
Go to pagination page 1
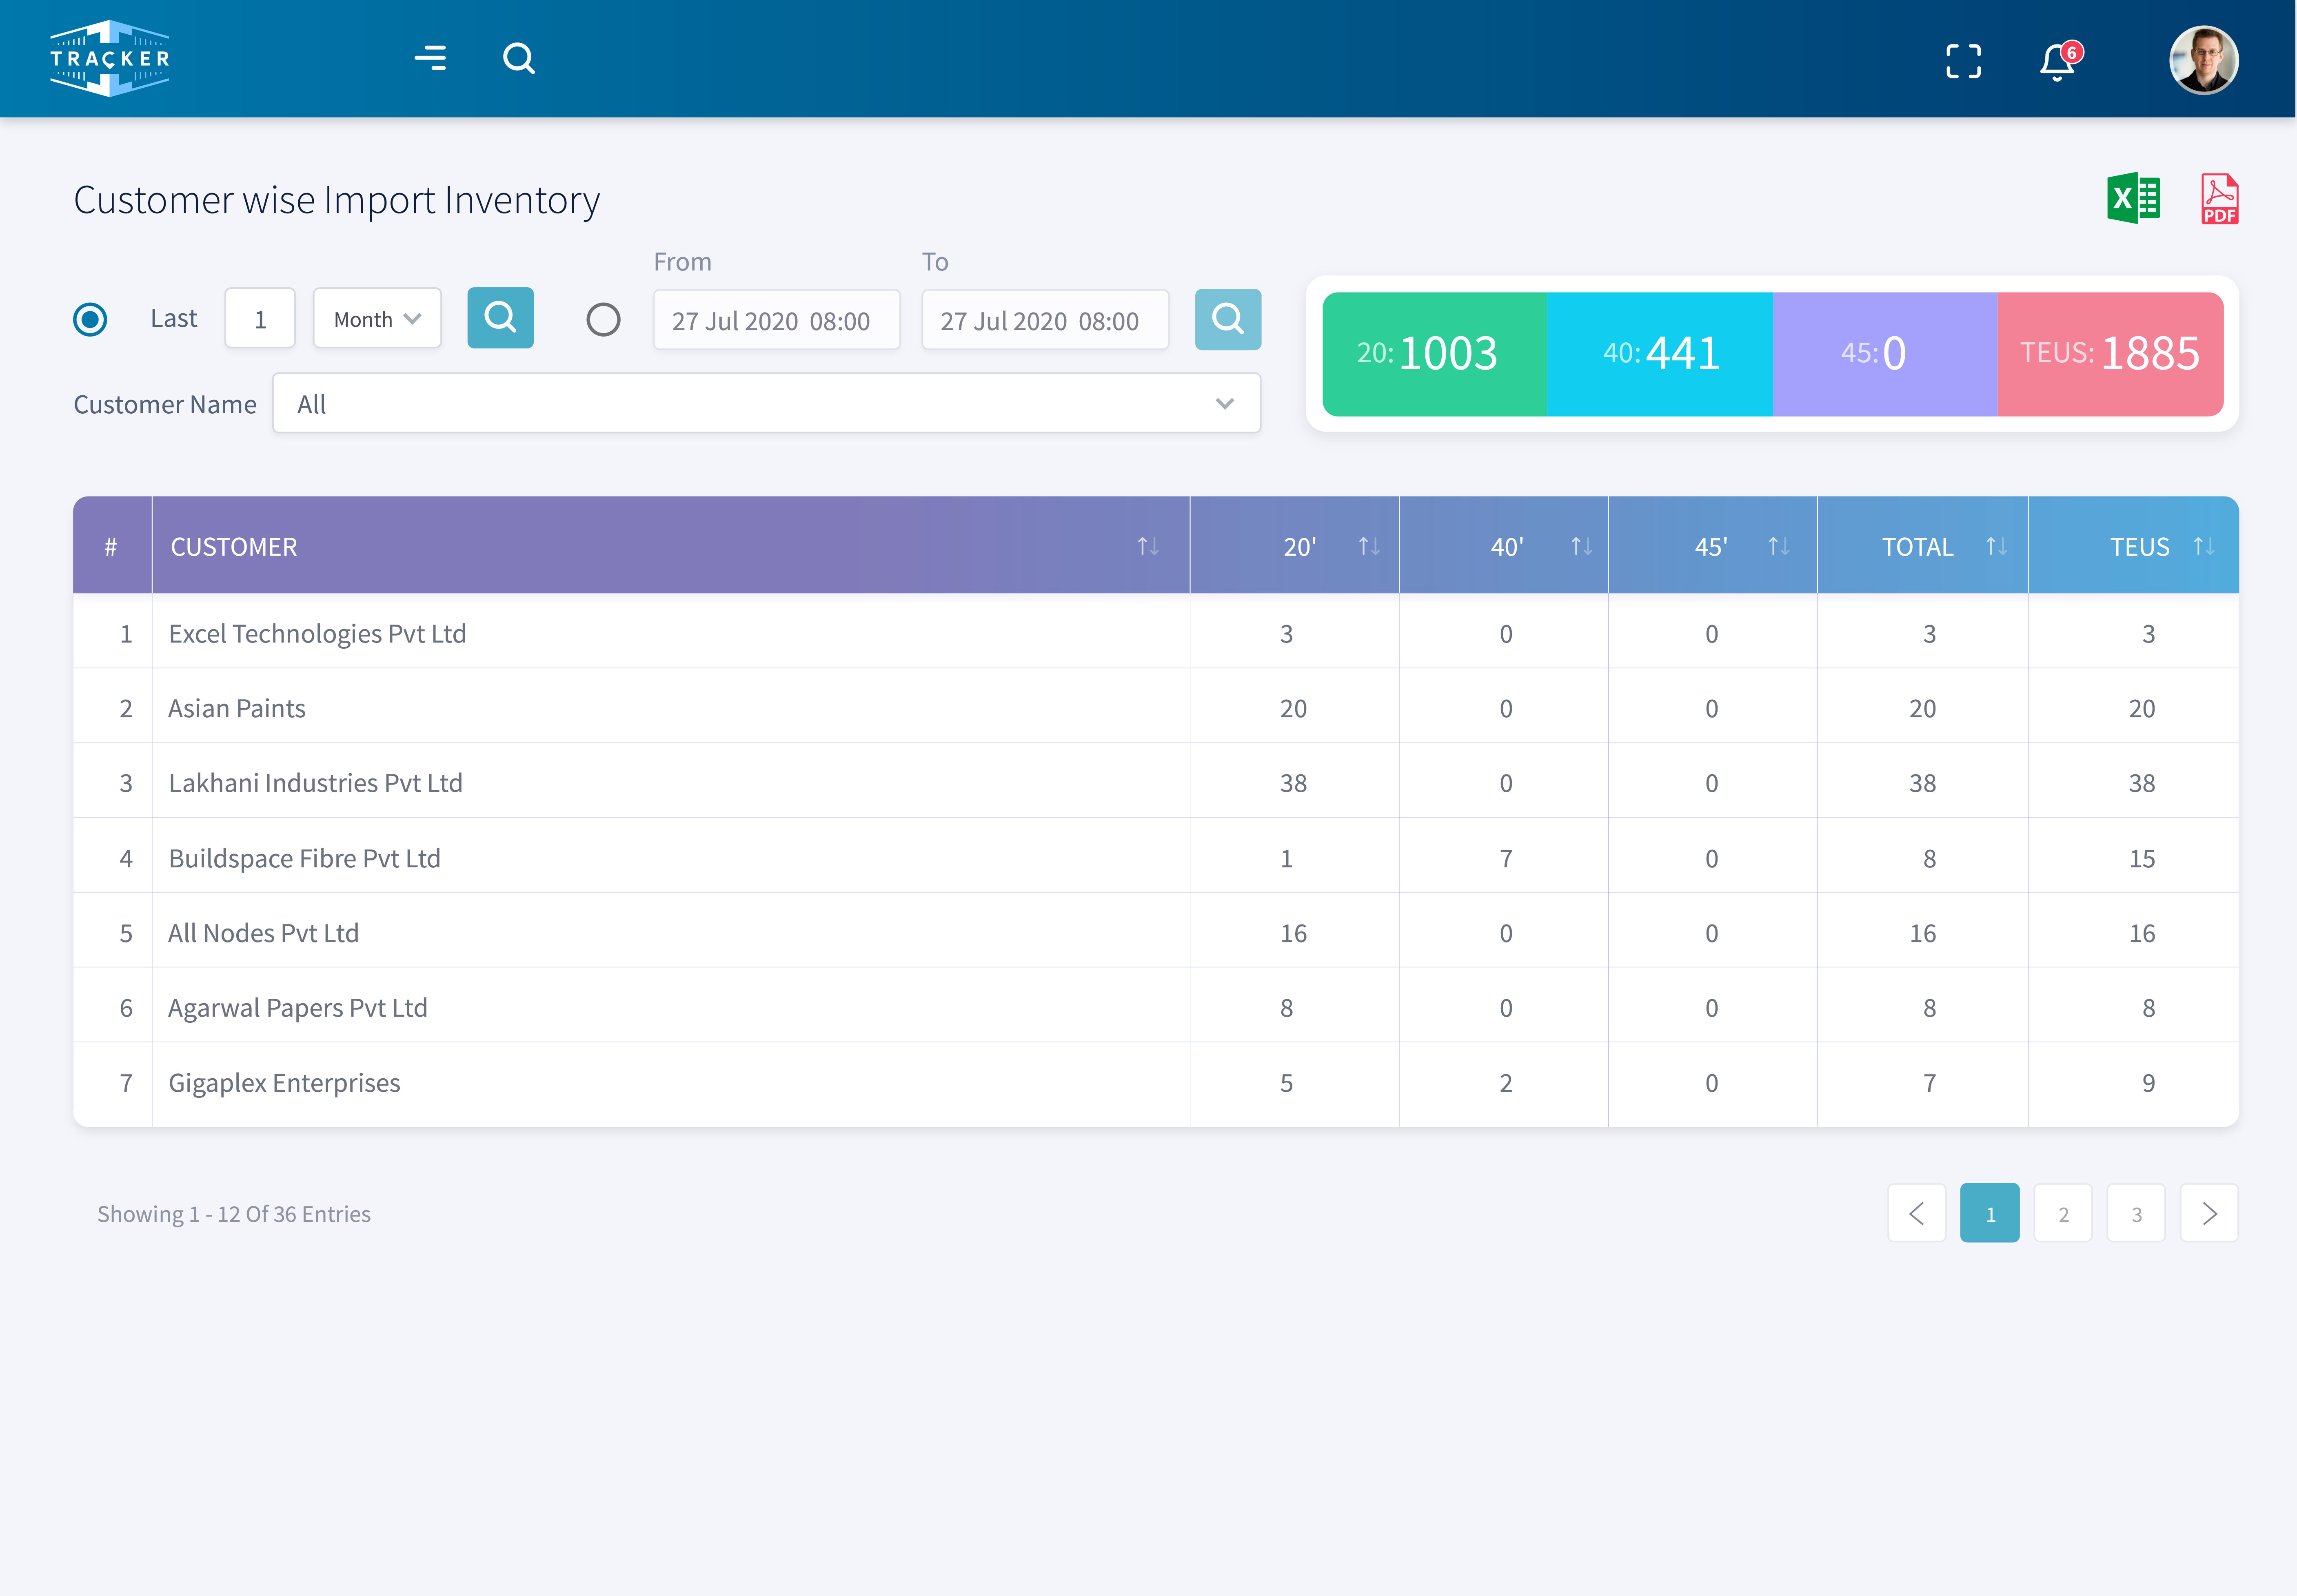(x=1990, y=1213)
